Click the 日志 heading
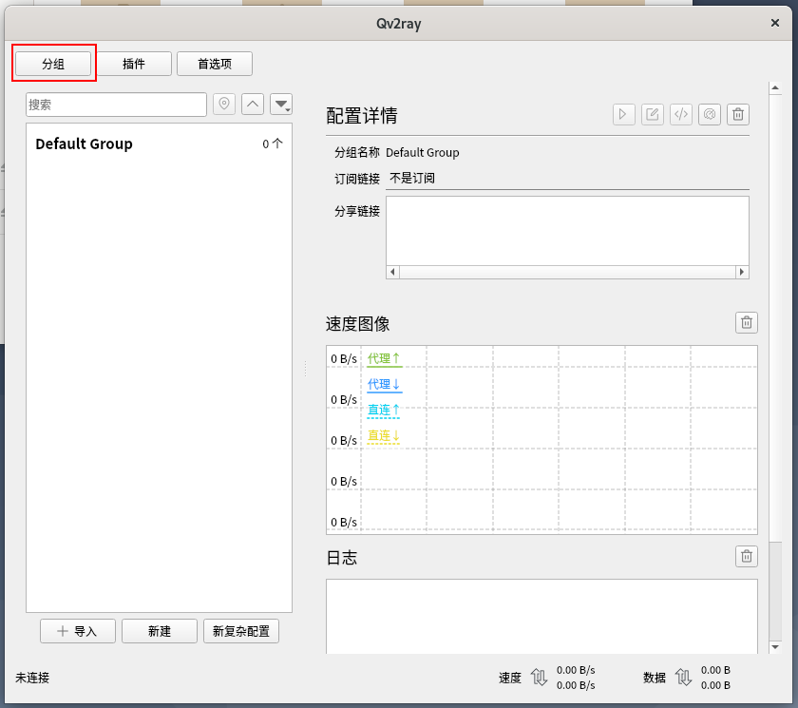Image resolution: width=798 pixels, height=708 pixels. pos(341,558)
